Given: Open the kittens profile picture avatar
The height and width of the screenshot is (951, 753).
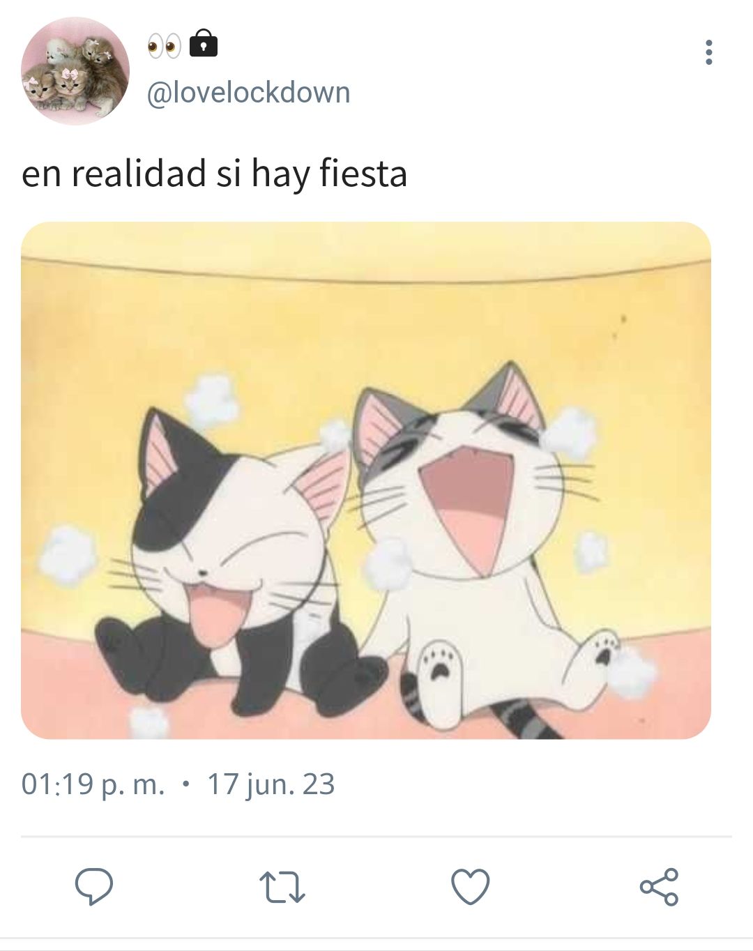Looking at the screenshot, I should click(x=75, y=71).
